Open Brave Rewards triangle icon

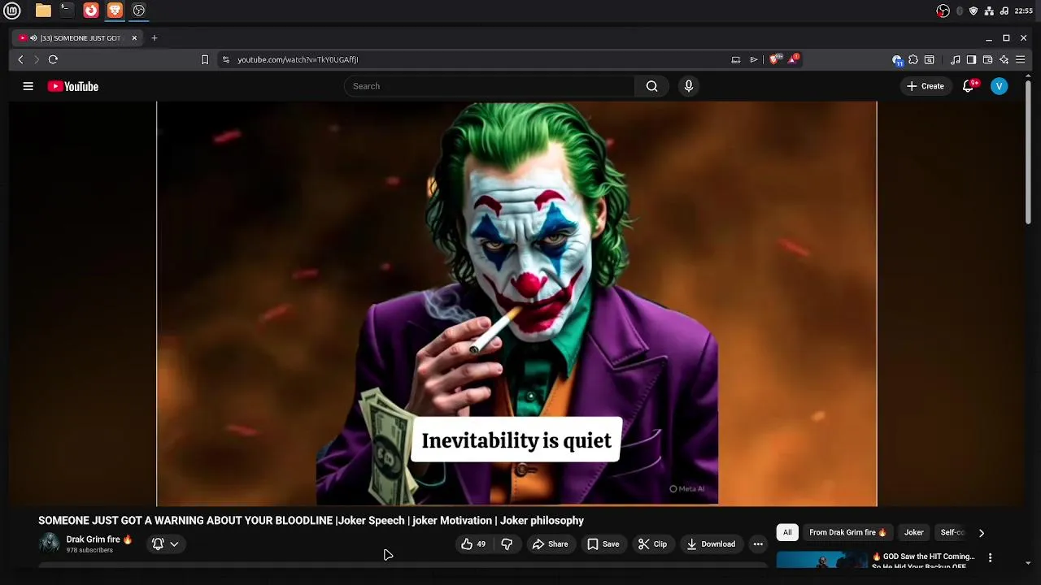click(793, 59)
